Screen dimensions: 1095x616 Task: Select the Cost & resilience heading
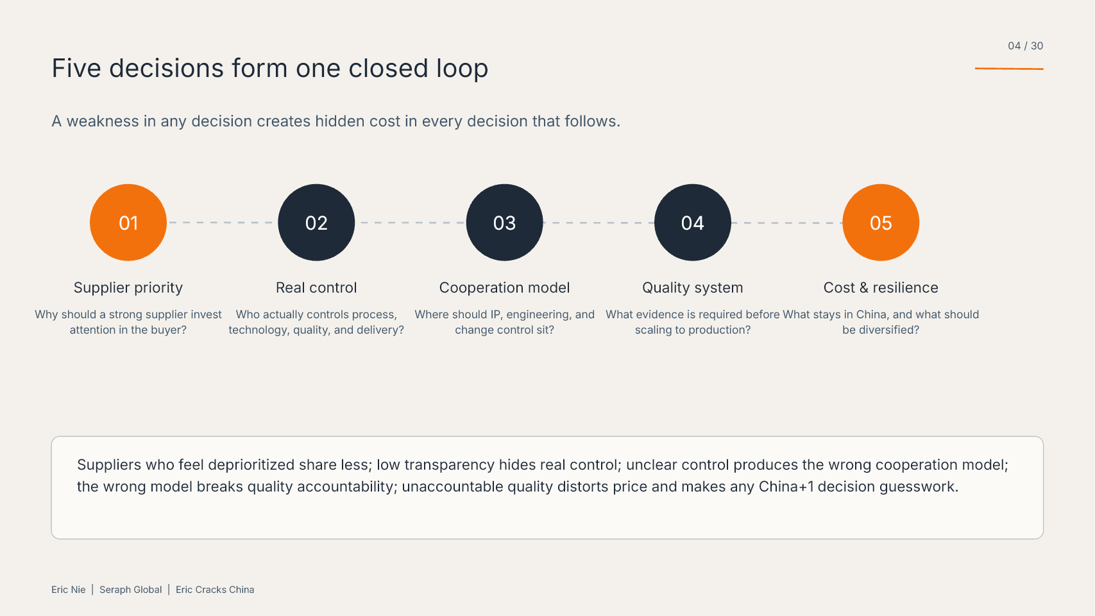pyautogui.click(x=881, y=287)
